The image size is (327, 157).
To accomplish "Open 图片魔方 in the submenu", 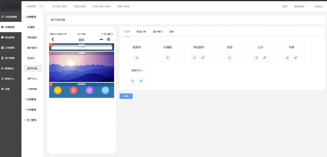I will tap(32, 48).
